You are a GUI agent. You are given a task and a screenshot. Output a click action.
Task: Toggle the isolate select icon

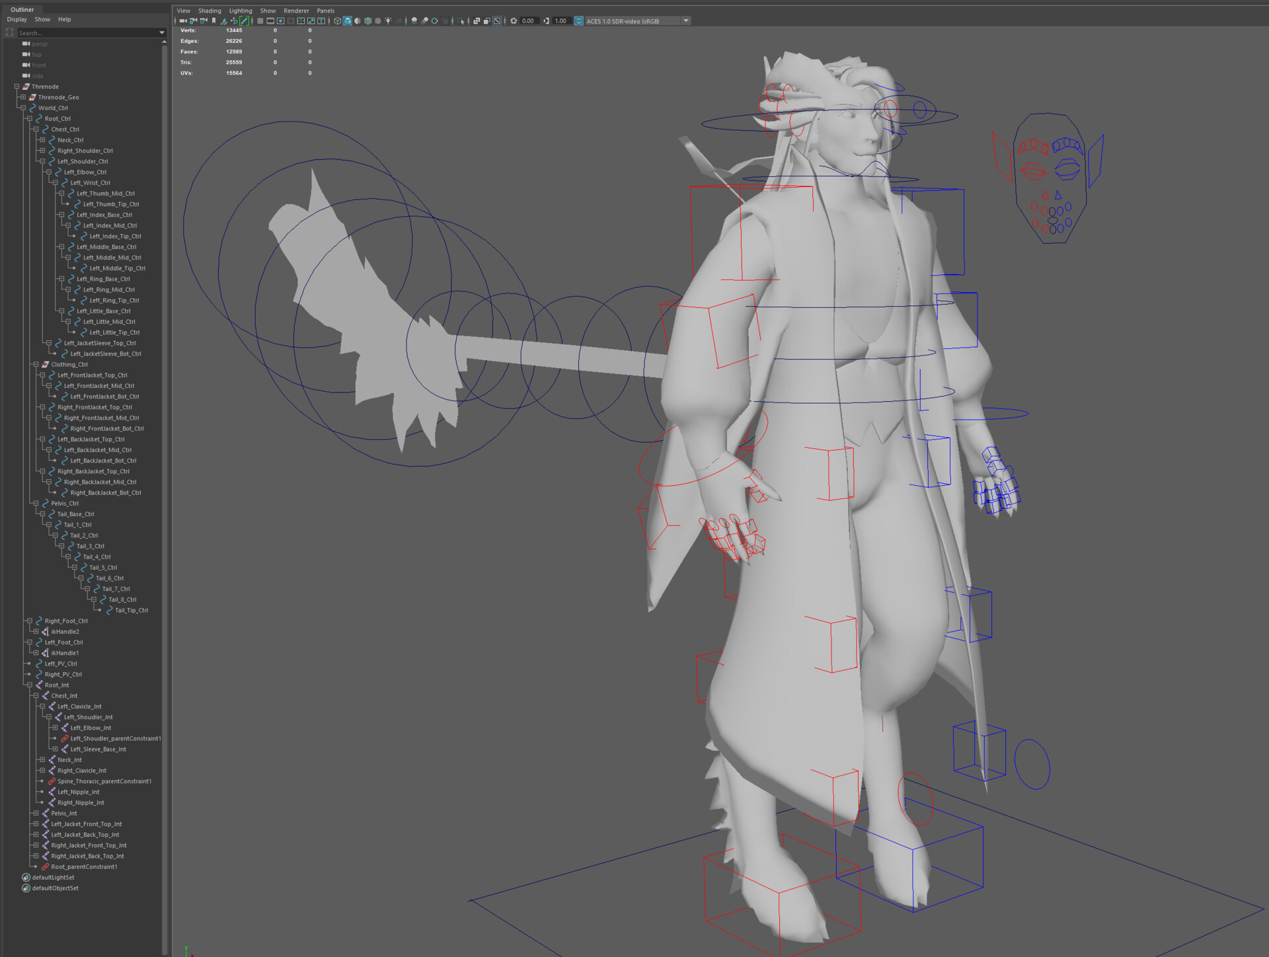point(459,20)
